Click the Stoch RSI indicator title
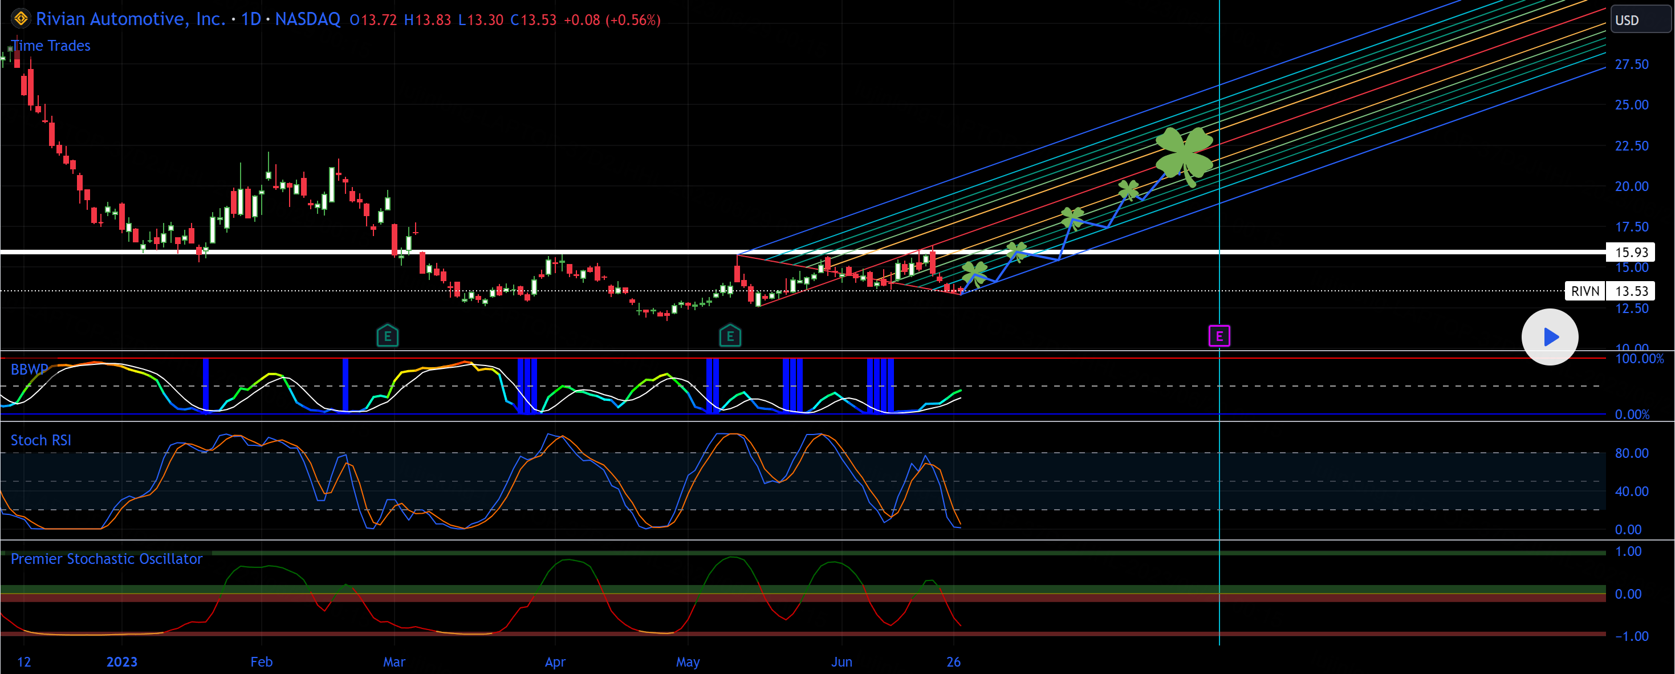 click(x=40, y=440)
